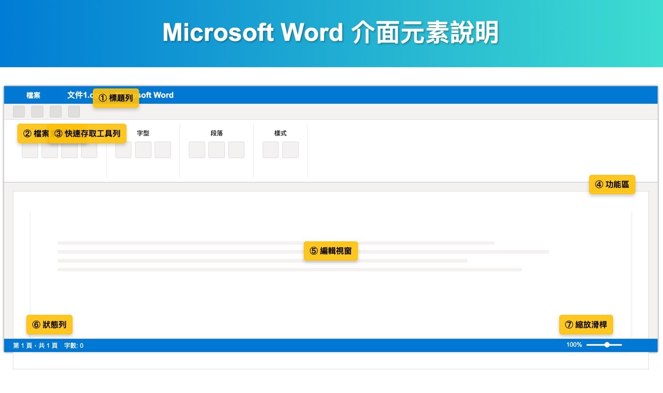Click the 字數: 0 word count
The image size is (663, 393).
tap(74, 346)
